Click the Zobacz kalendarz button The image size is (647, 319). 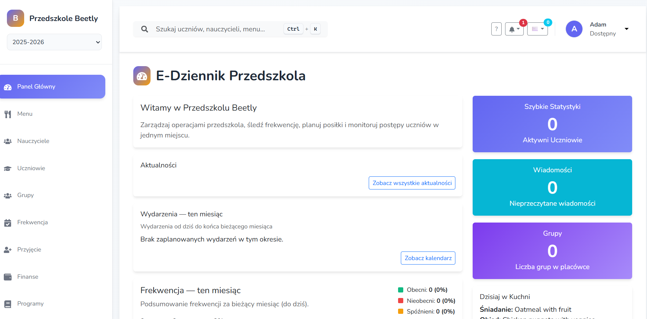428,258
